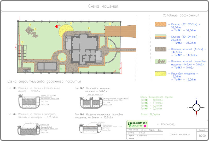Viewport: 209px width, 141px height.
Task: Click the Тип №3 Пошаговое мощение heading
Action: tap(93, 90)
